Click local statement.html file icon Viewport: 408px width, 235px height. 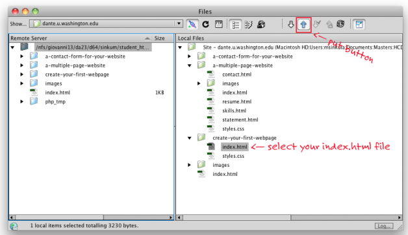click(x=210, y=119)
